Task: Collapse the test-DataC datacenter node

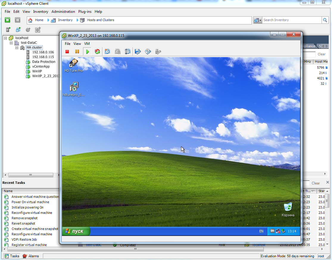Action: tap(11, 43)
